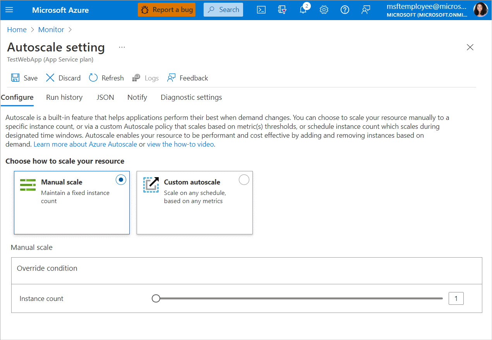
Task: Click the Custom autoscale arrow icon
Action: [151, 185]
